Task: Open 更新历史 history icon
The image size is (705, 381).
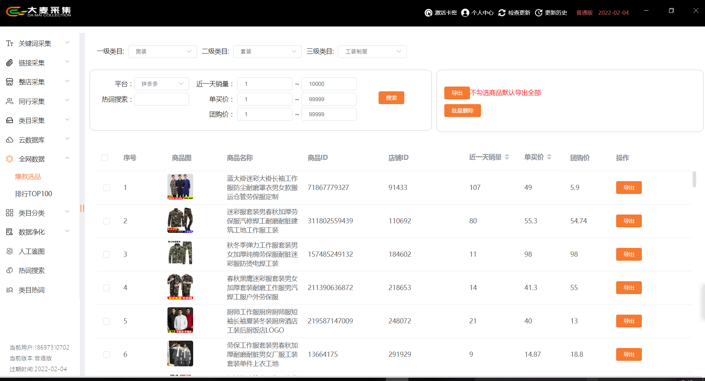Action: click(538, 13)
